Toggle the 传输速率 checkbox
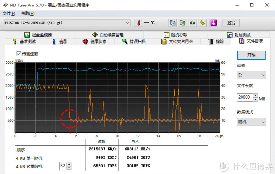The width and height of the screenshot is (275, 174). tap(19, 54)
